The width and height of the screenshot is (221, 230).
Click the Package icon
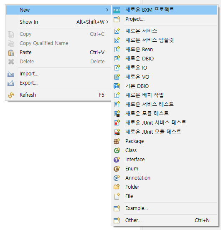[117, 141]
